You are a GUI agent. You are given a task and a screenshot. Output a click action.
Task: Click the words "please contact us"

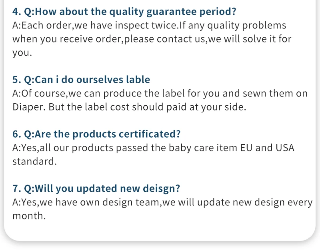tap(164, 39)
